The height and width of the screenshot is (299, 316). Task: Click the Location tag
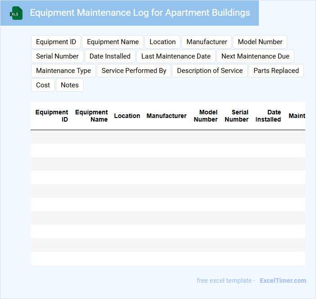click(163, 42)
